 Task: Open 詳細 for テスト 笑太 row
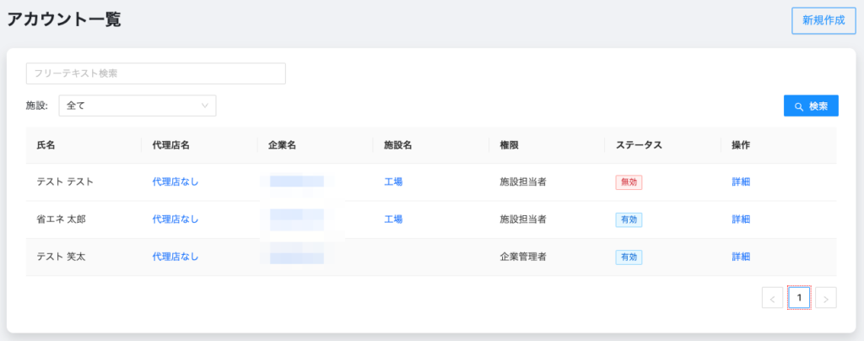pos(741,257)
